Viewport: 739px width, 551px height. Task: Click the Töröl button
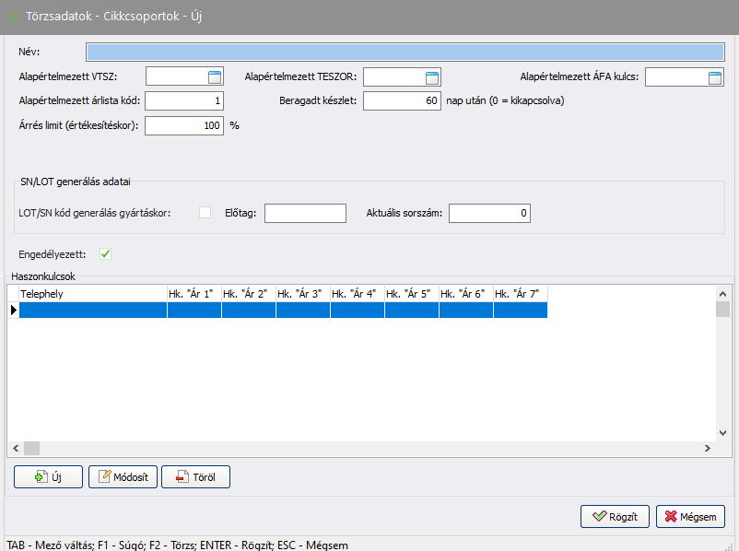click(x=195, y=476)
